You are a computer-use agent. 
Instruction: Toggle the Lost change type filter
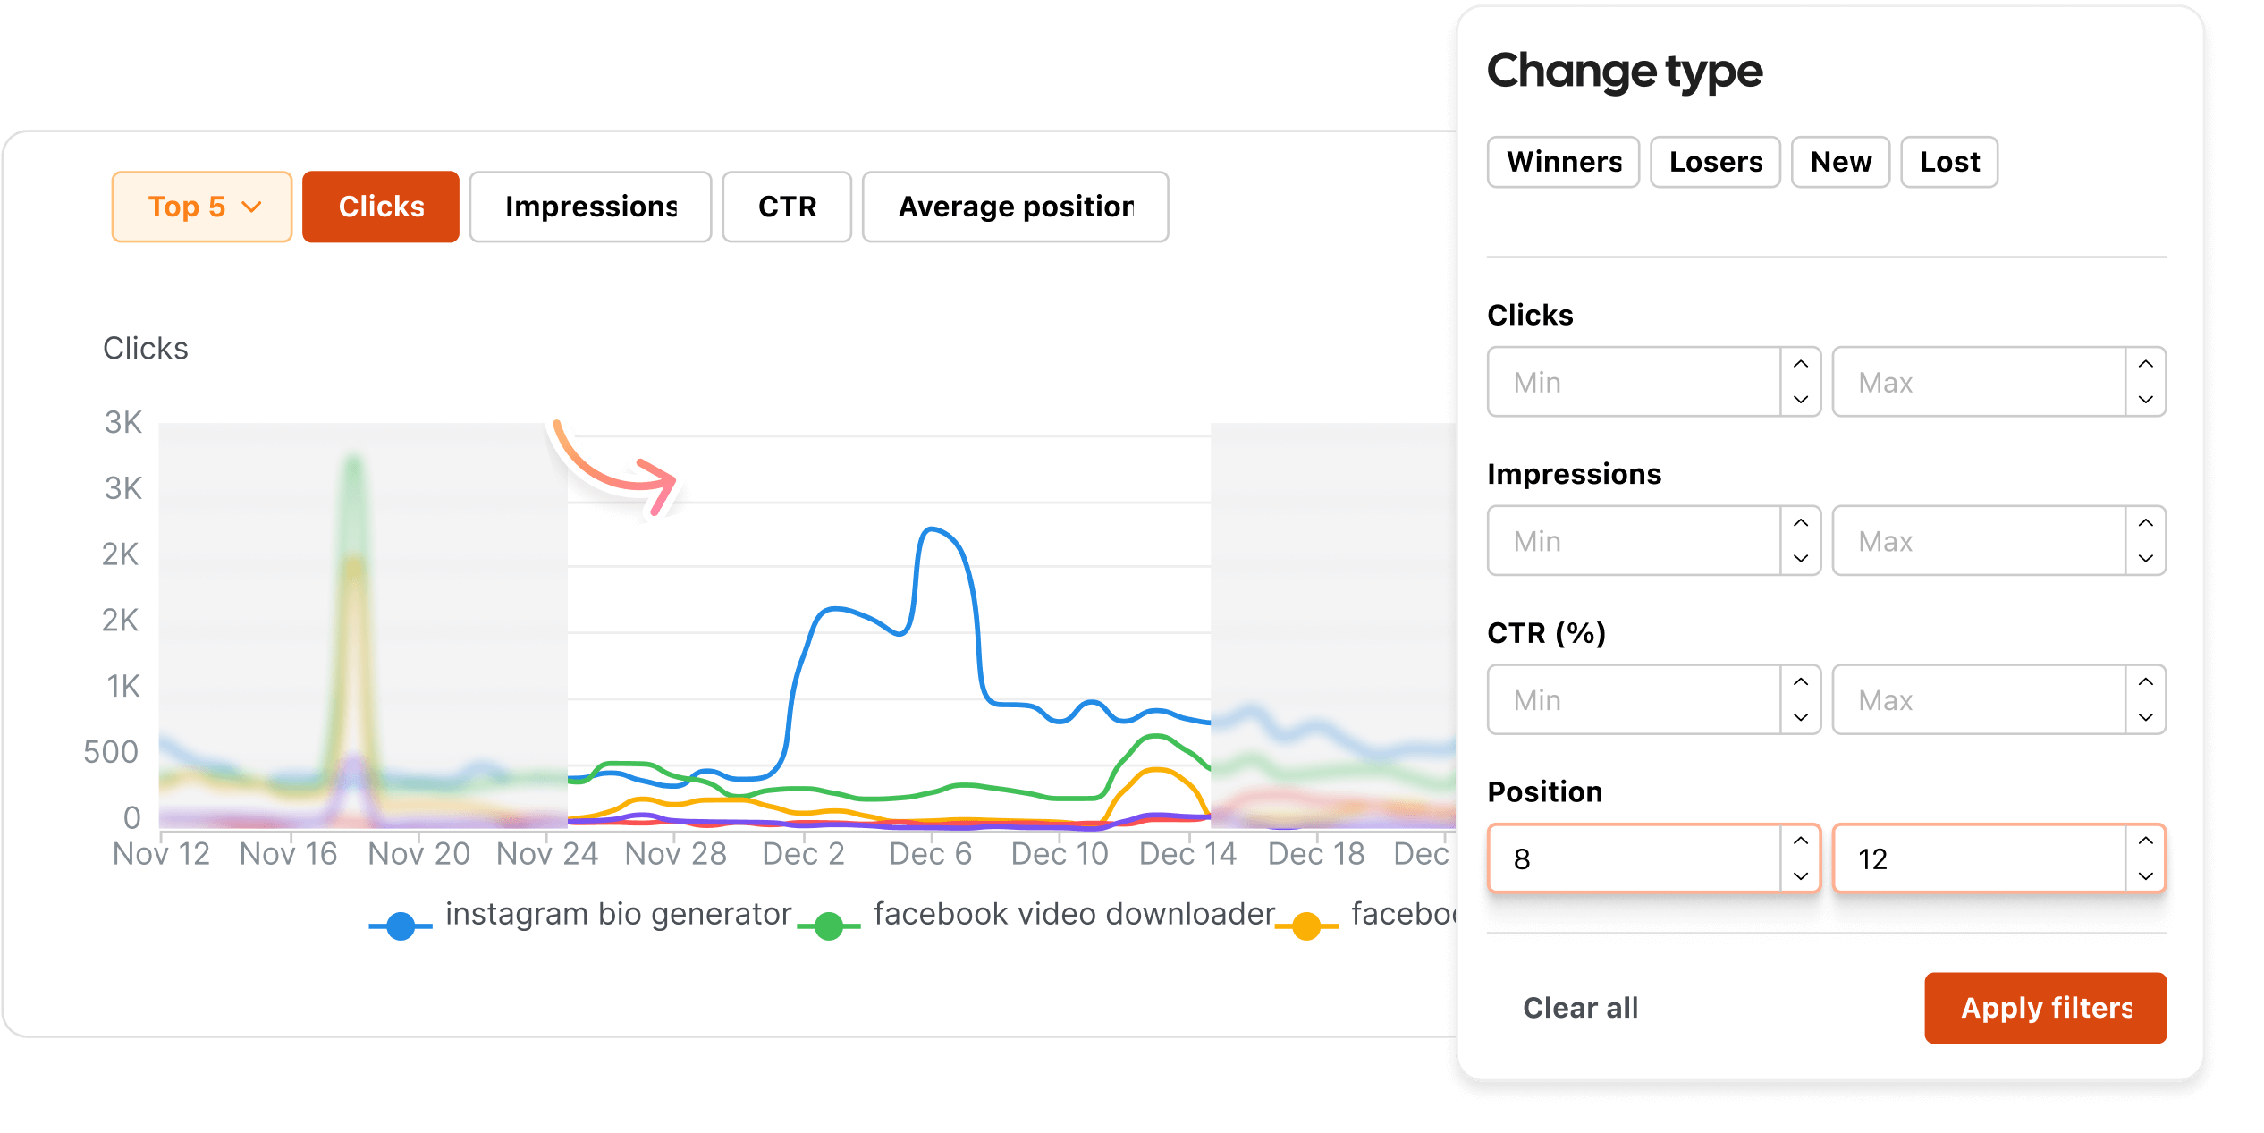coord(1948,162)
